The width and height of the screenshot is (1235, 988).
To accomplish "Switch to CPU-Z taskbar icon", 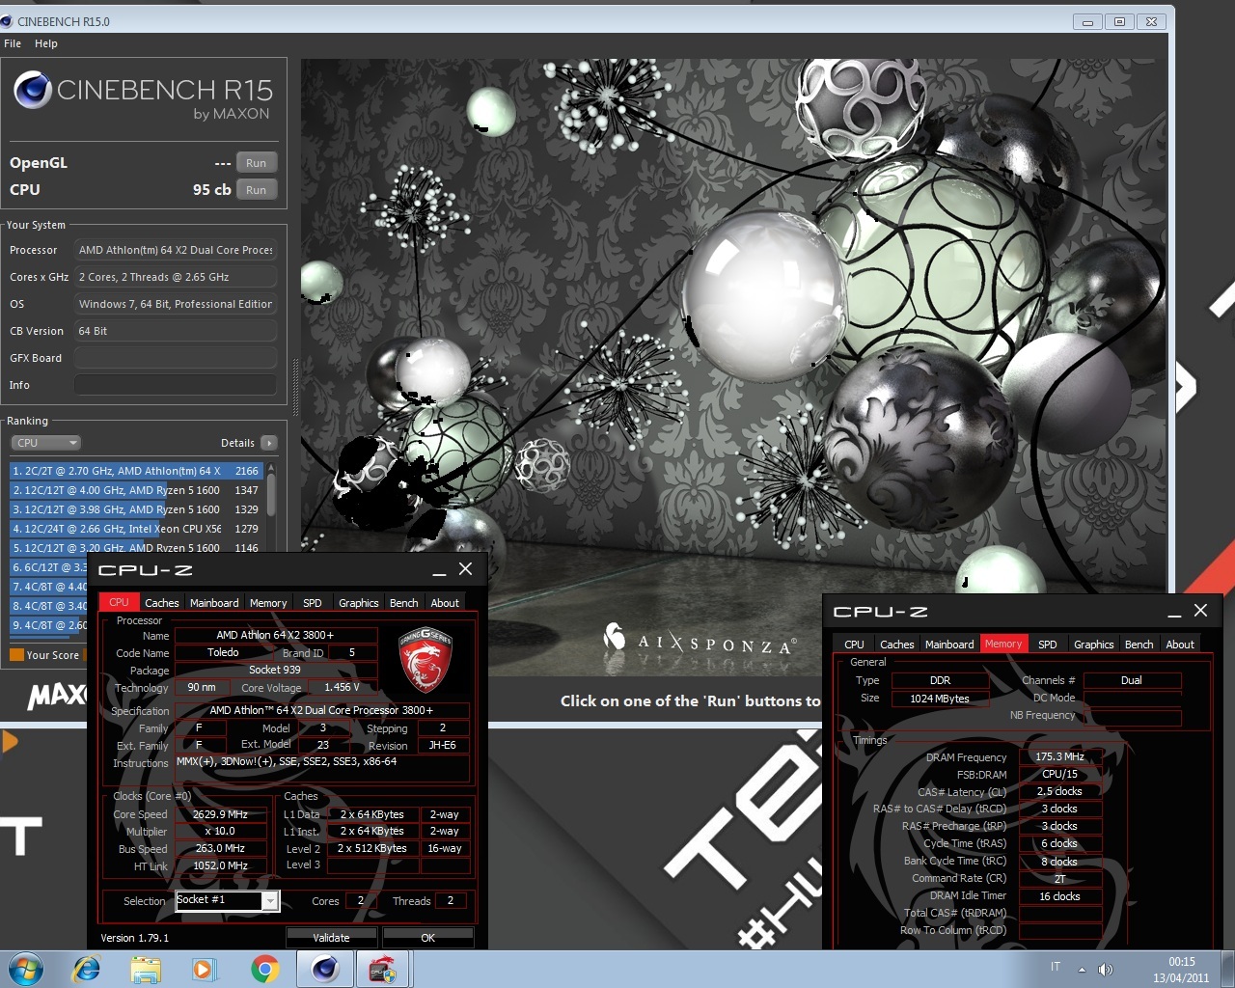I will pyautogui.click(x=383, y=969).
